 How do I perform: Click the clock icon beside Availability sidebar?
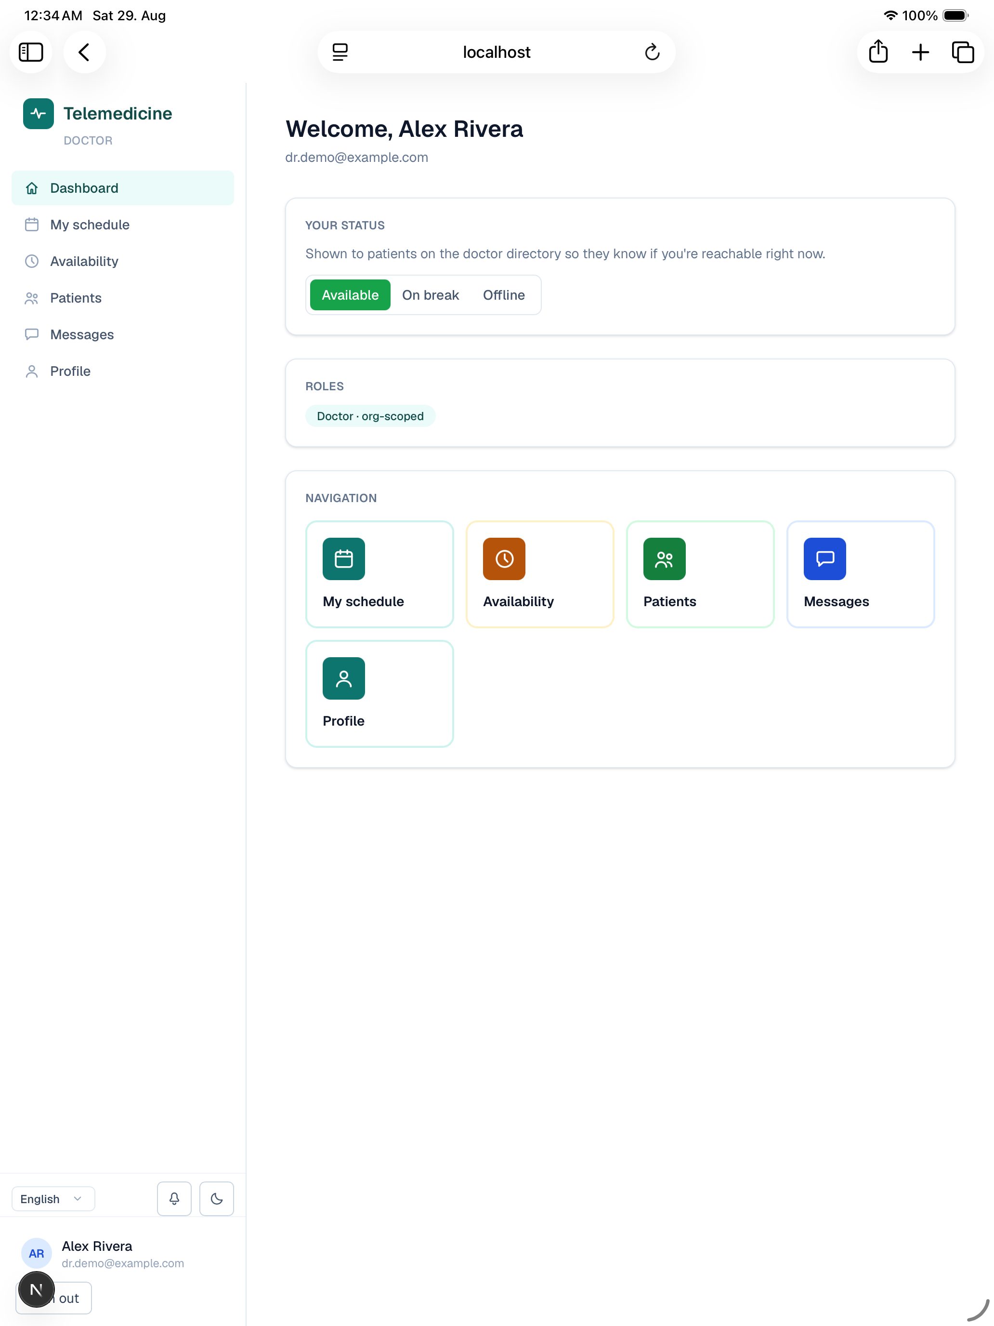point(32,261)
